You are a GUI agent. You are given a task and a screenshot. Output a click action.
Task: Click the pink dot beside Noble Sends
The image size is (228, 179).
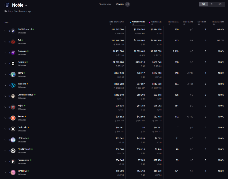[150, 23]
